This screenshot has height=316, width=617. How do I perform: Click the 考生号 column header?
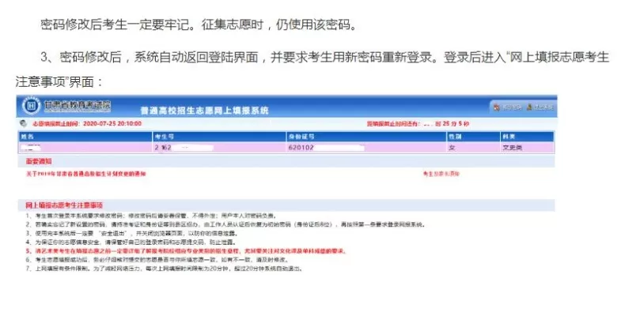[219, 137]
